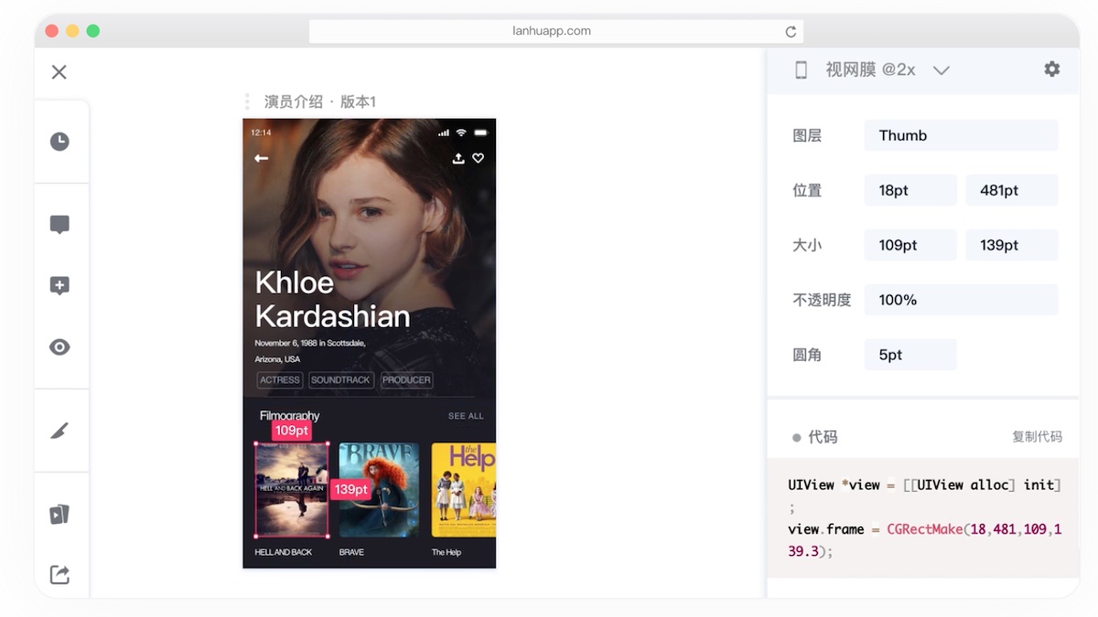Image resolution: width=1098 pixels, height=617 pixels.
Task: Click the three-dot handle beside artboard title
Action: (x=247, y=101)
